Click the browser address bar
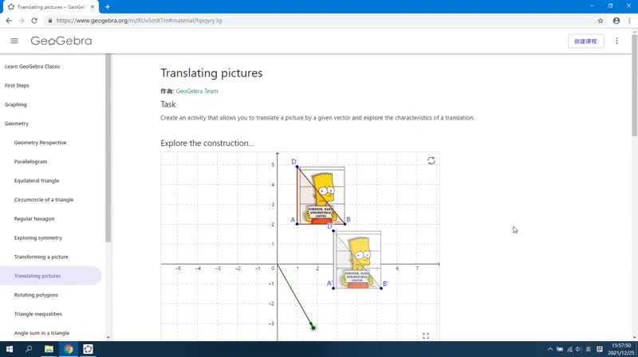Image resolution: width=638 pixels, height=357 pixels. pos(317,21)
